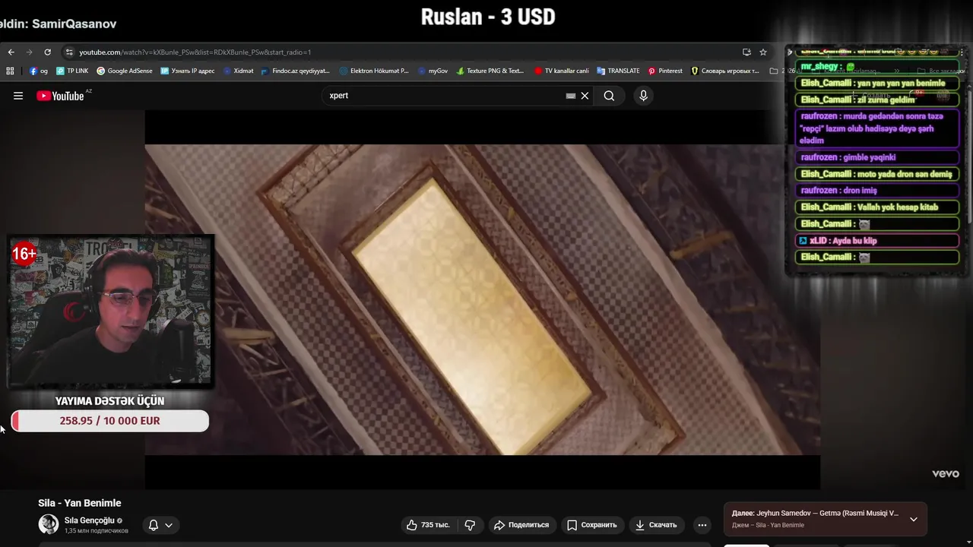The image size is (973, 547).
Task: Download with the Скачать button
Action: point(657,525)
